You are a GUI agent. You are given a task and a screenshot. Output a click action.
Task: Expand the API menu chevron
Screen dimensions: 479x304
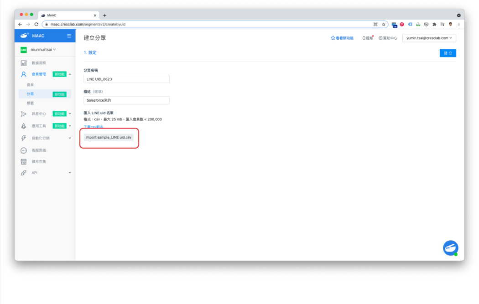[x=70, y=173]
